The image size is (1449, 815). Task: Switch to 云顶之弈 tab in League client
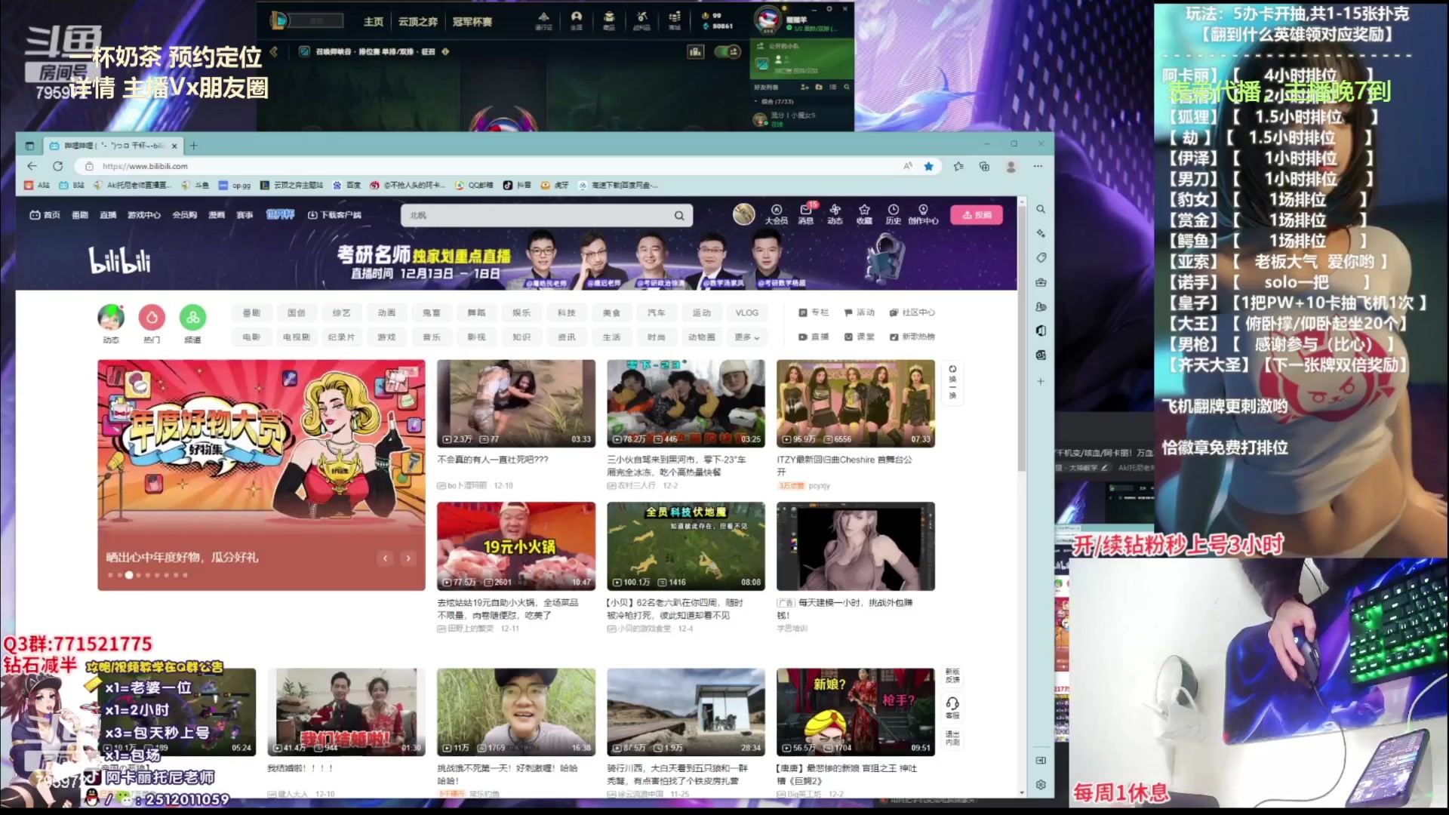tap(418, 22)
